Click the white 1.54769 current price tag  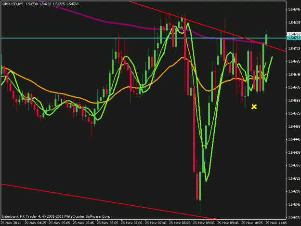(294, 34)
